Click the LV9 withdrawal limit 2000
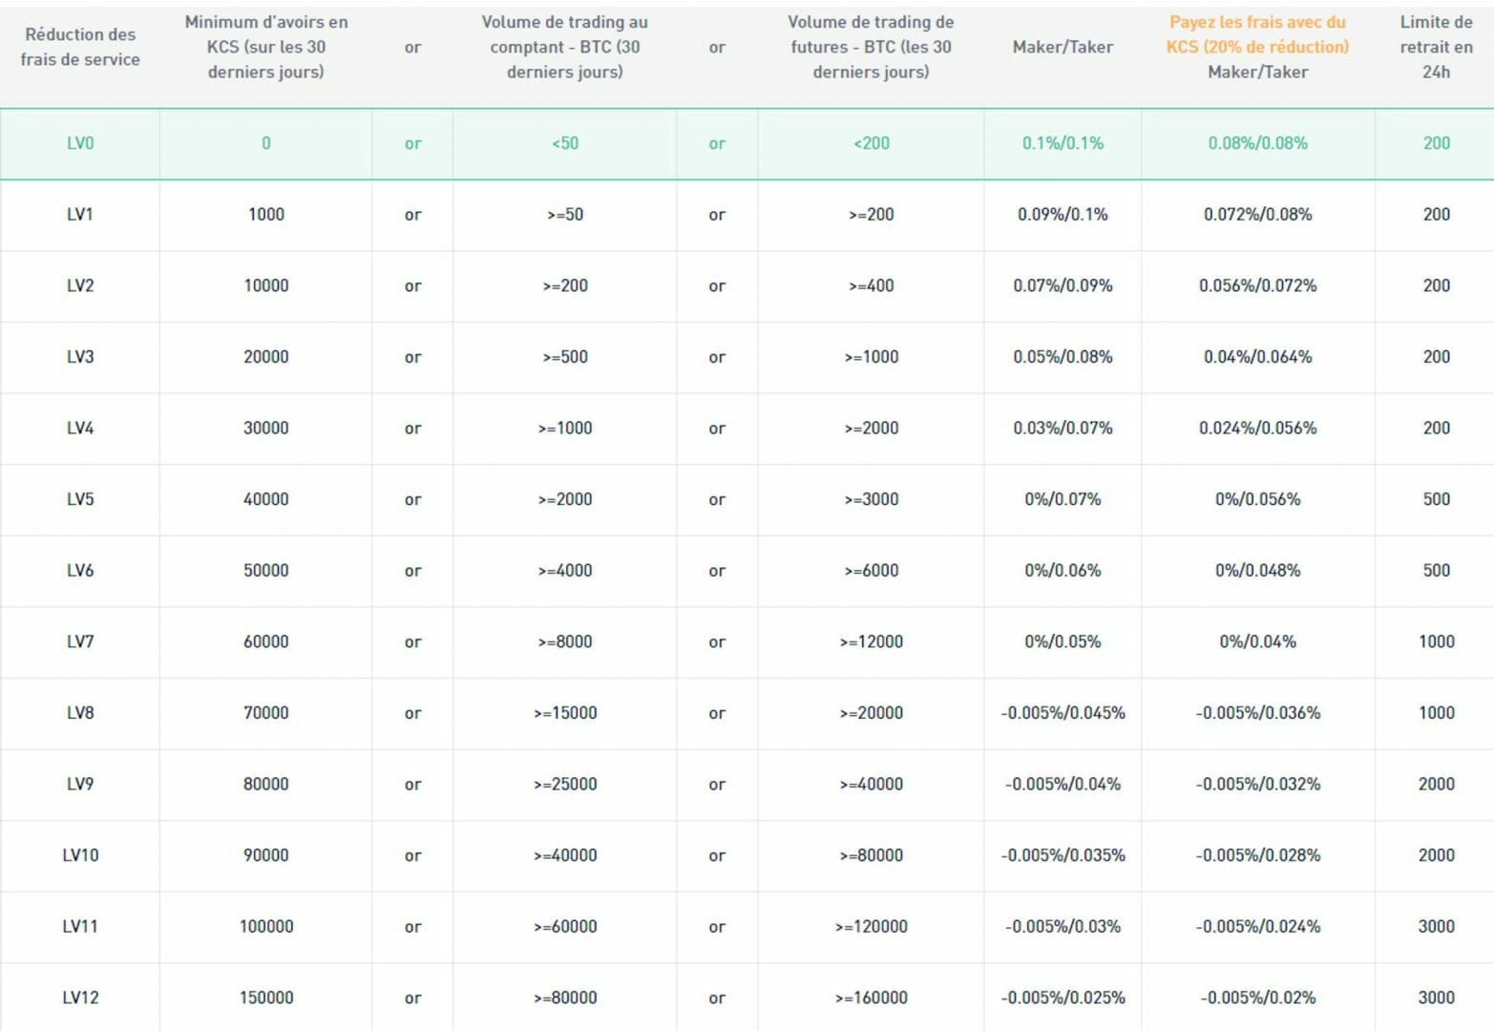This screenshot has width=1494, height=1031. pos(1437,784)
